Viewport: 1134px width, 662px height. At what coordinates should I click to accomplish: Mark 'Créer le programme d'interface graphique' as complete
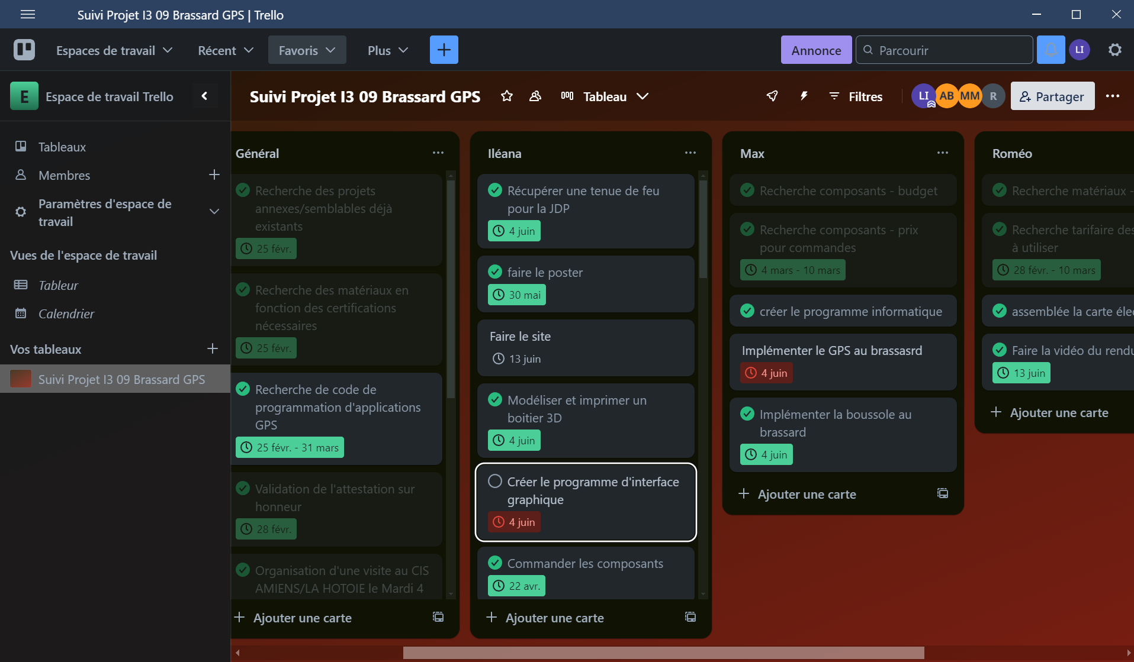click(495, 481)
